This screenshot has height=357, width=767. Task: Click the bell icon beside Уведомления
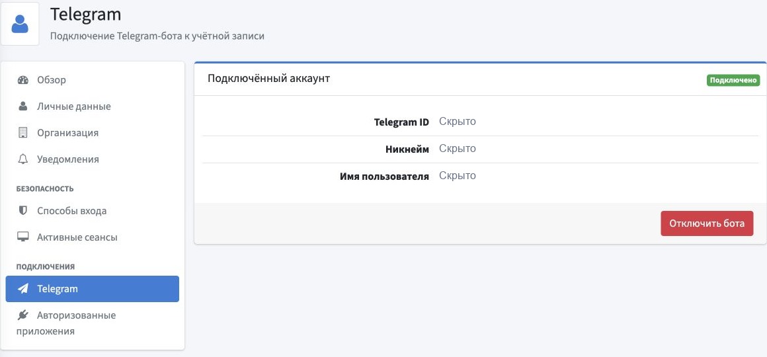[22, 159]
